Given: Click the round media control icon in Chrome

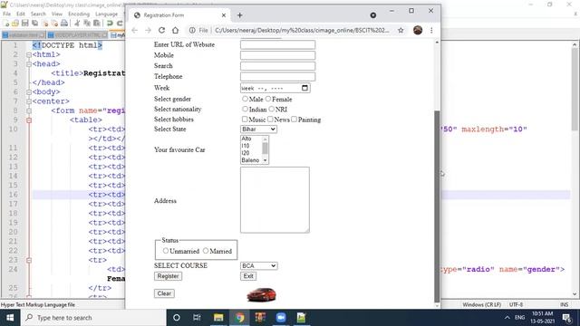Looking at the screenshot, I should (x=372, y=15).
